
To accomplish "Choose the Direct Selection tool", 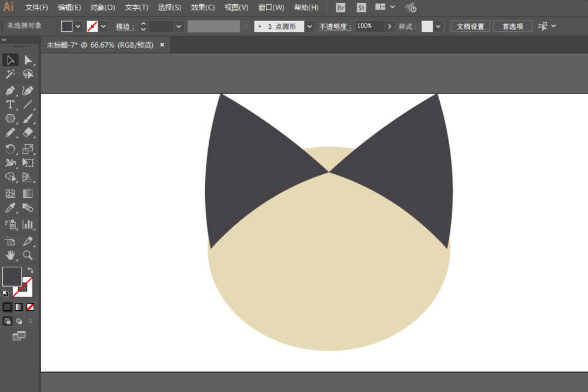I will (28, 60).
